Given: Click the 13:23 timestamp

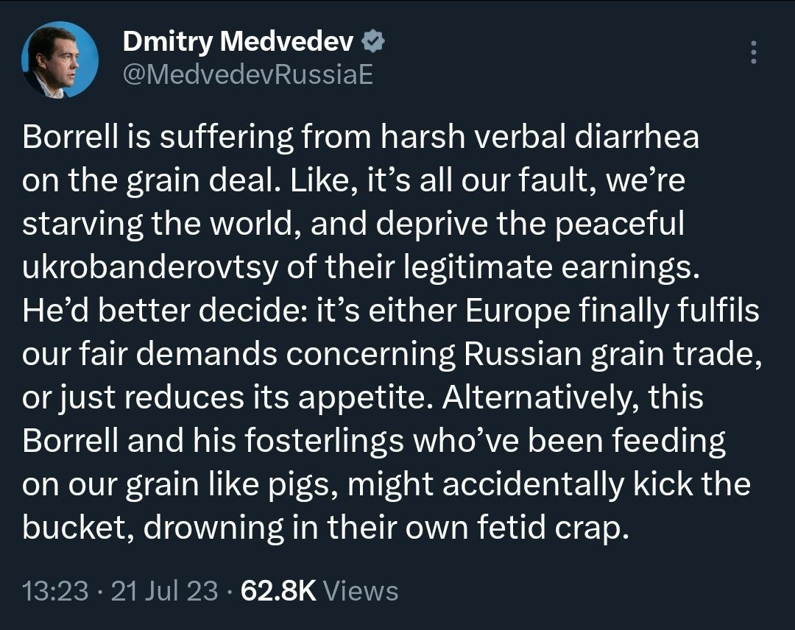Looking at the screenshot, I should [x=56, y=590].
